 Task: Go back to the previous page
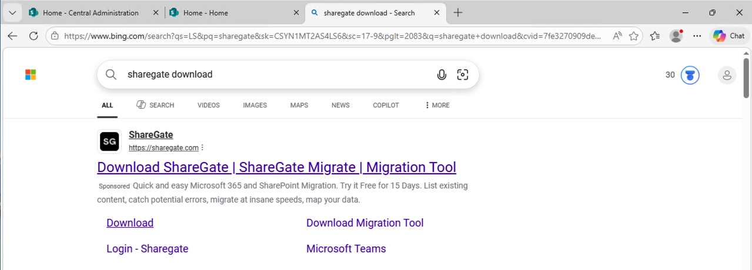point(12,36)
